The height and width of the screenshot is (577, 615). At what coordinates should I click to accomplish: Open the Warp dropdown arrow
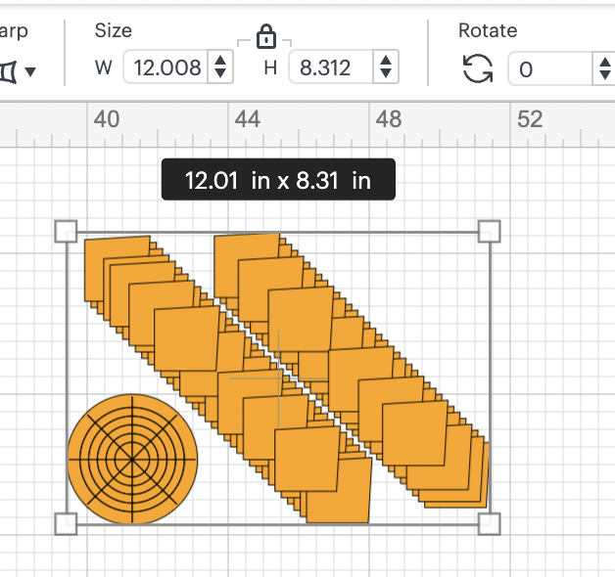[30, 71]
